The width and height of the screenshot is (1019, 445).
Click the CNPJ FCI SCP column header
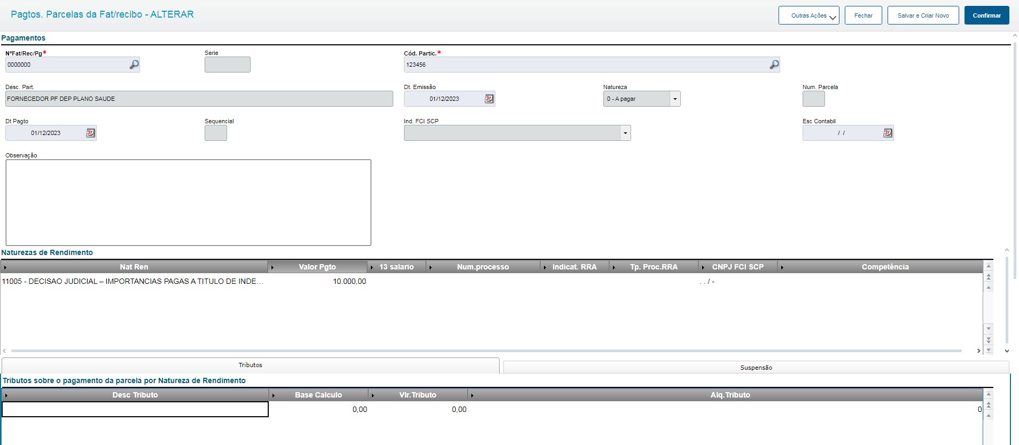click(737, 267)
